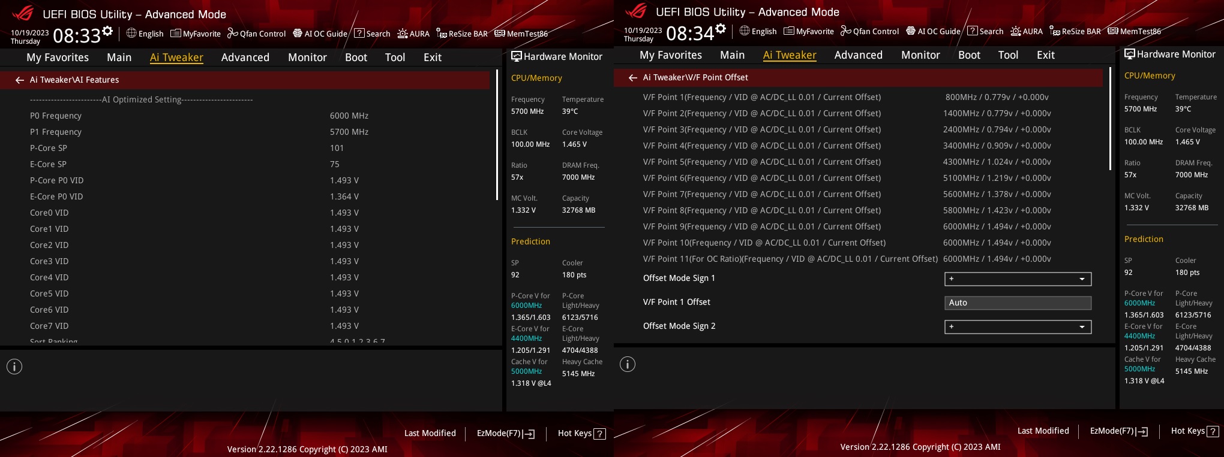The image size is (1224, 457).
Task: Open the Monitor tab in the right window
Action: click(x=920, y=55)
